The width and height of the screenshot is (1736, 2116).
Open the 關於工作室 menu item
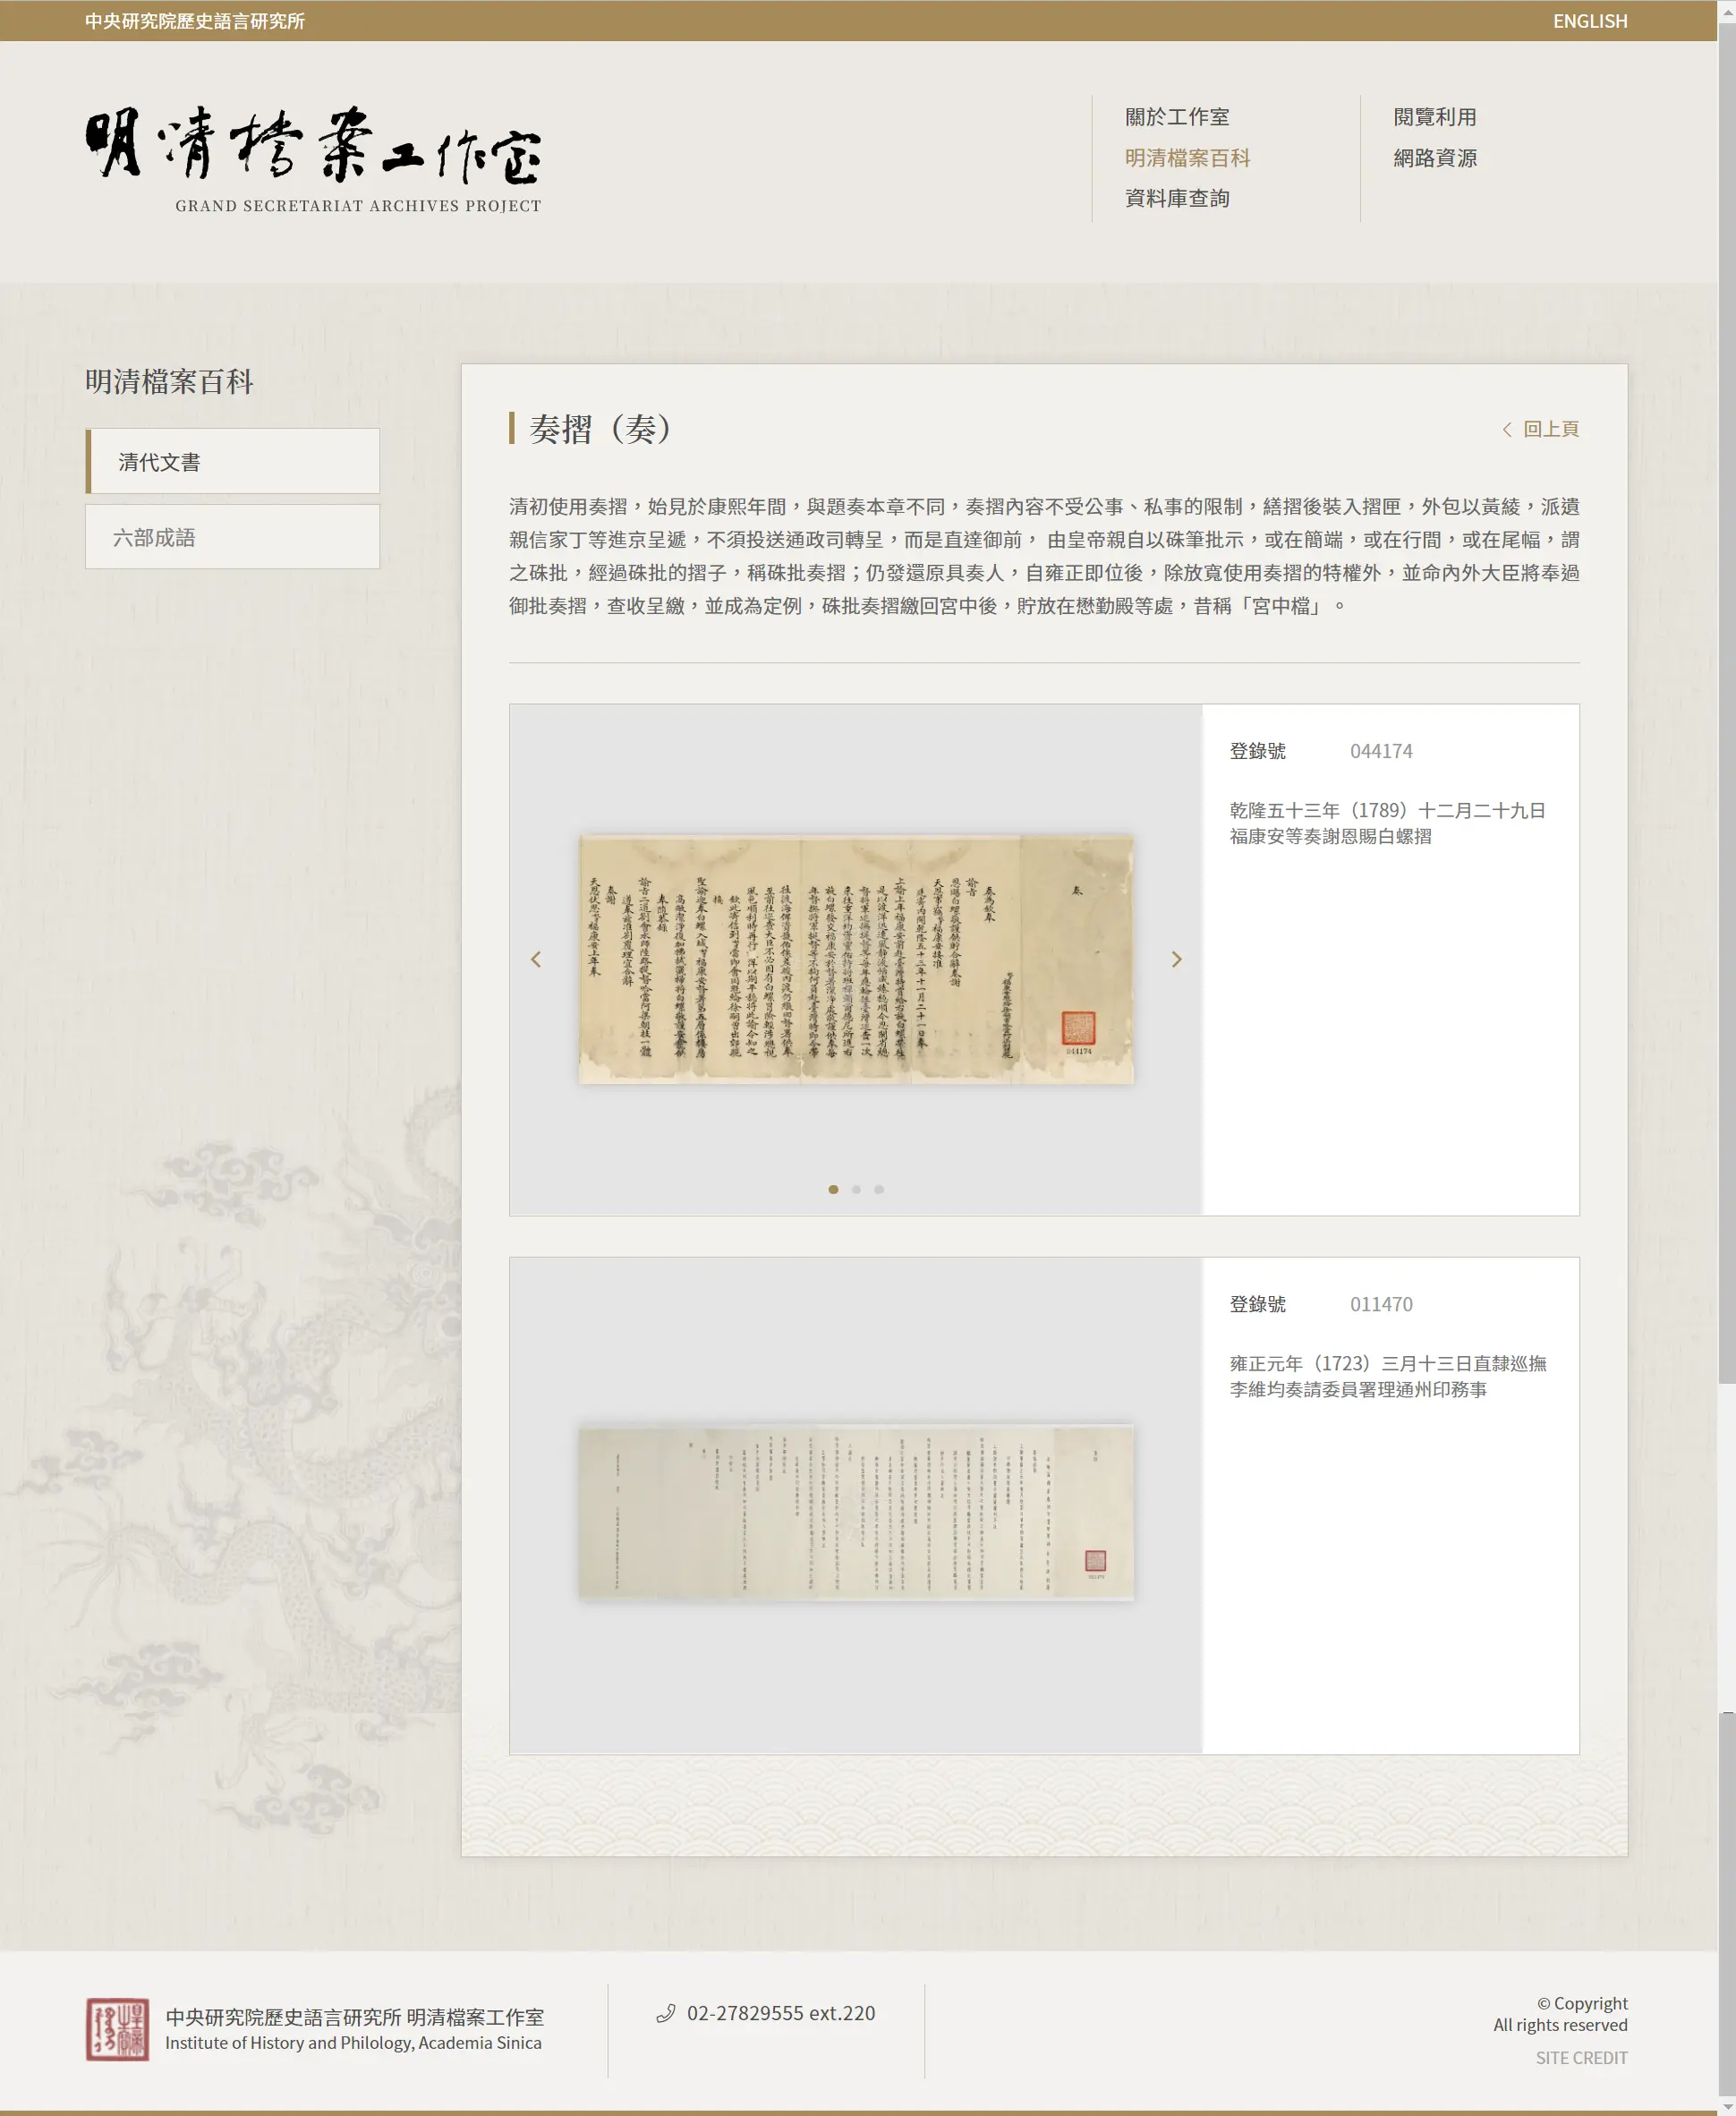point(1177,117)
